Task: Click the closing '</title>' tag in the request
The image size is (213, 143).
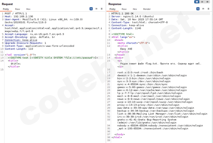Action: click(x=14, y=67)
